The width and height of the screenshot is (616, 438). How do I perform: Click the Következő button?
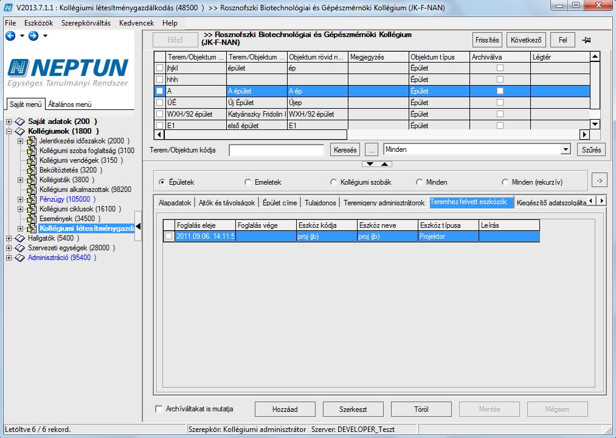click(526, 40)
